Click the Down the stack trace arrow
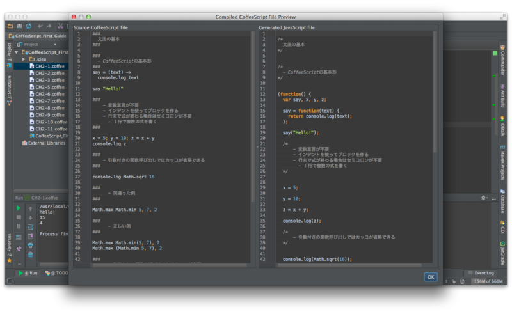The image size is (512, 314). coord(30,217)
